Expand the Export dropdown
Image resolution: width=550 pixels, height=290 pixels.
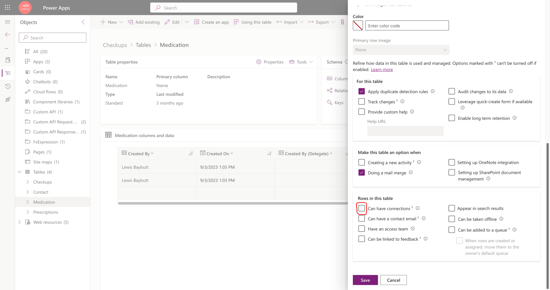(x=333, y=22)
